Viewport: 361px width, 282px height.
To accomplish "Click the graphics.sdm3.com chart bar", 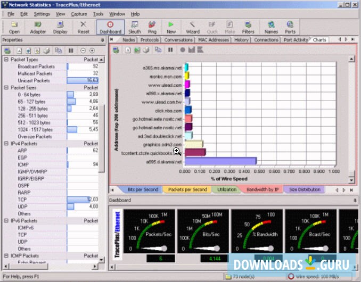I will coord(194,144).
